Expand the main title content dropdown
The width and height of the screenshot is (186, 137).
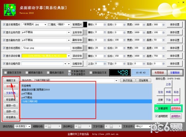[x=69, y=32]
